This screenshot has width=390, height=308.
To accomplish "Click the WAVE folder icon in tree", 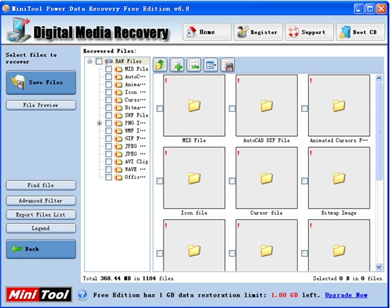I will [118, 170].
